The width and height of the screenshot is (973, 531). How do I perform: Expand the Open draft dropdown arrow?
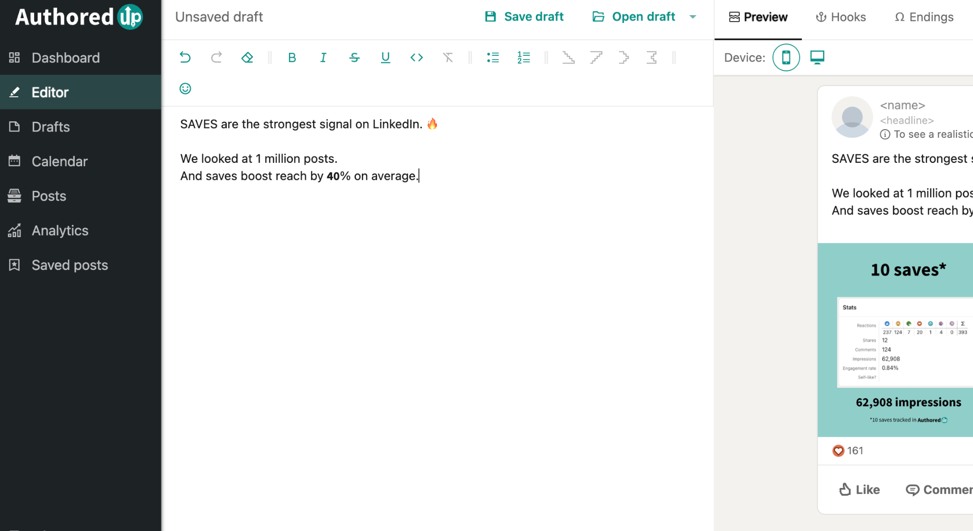point(693,17)
